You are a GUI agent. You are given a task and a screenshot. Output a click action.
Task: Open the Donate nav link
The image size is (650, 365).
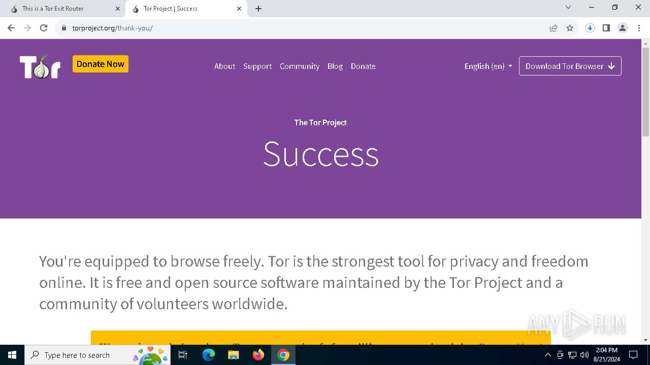[363, 66]
